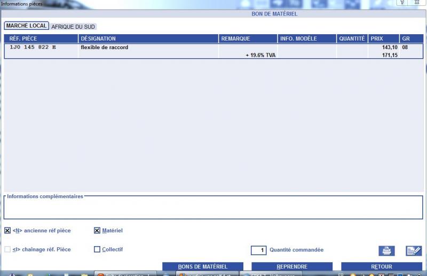Screen dimensions: 427x276
Task: Click the REMARQUE column header
Action: click(x=248, y=38)
